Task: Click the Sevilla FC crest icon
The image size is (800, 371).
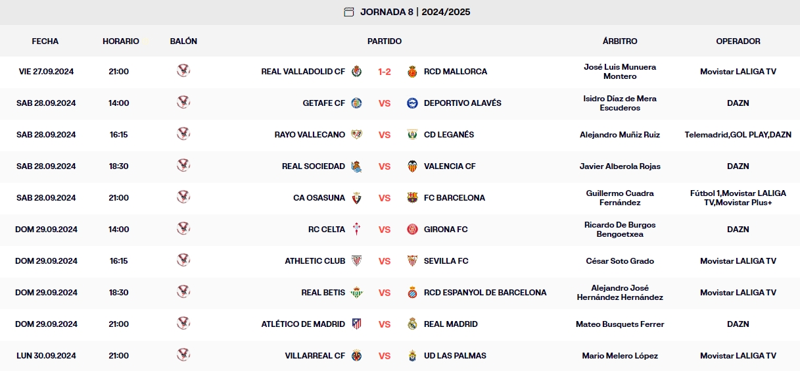Action: point(412,260)
